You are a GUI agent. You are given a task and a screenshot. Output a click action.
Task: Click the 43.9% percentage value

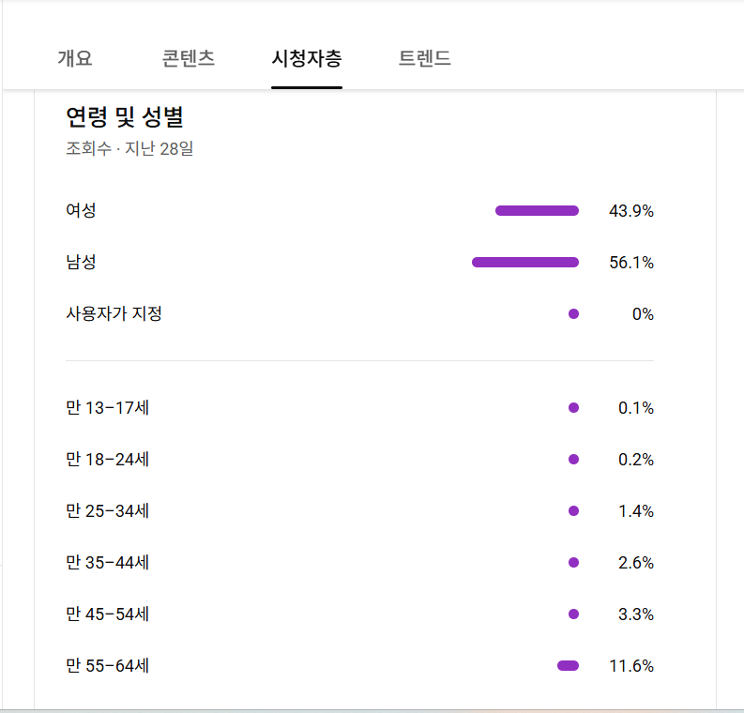[x=630, y=211]
